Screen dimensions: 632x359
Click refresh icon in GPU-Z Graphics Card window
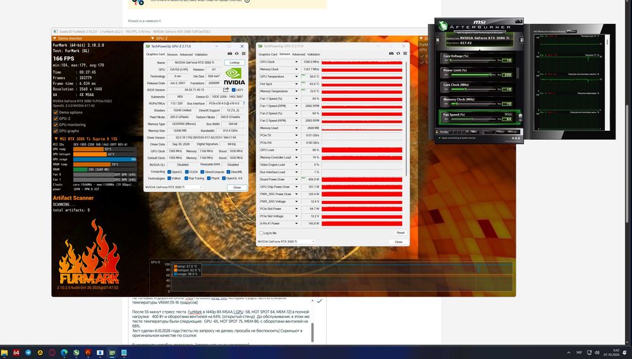(x=236, y=54)
